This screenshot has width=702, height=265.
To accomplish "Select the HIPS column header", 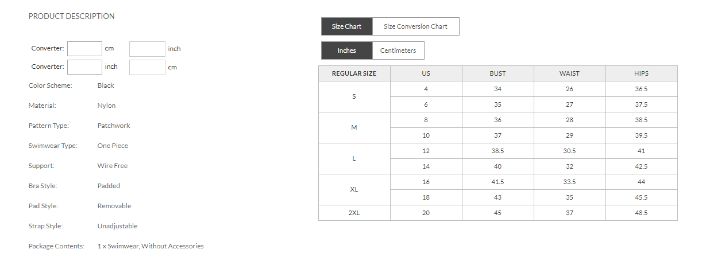I will [641, 73].
